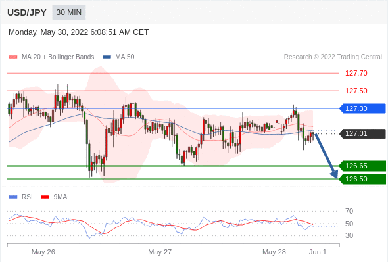
Task: Click the RSI 70 level axis label
Action: tap(349, 211)
